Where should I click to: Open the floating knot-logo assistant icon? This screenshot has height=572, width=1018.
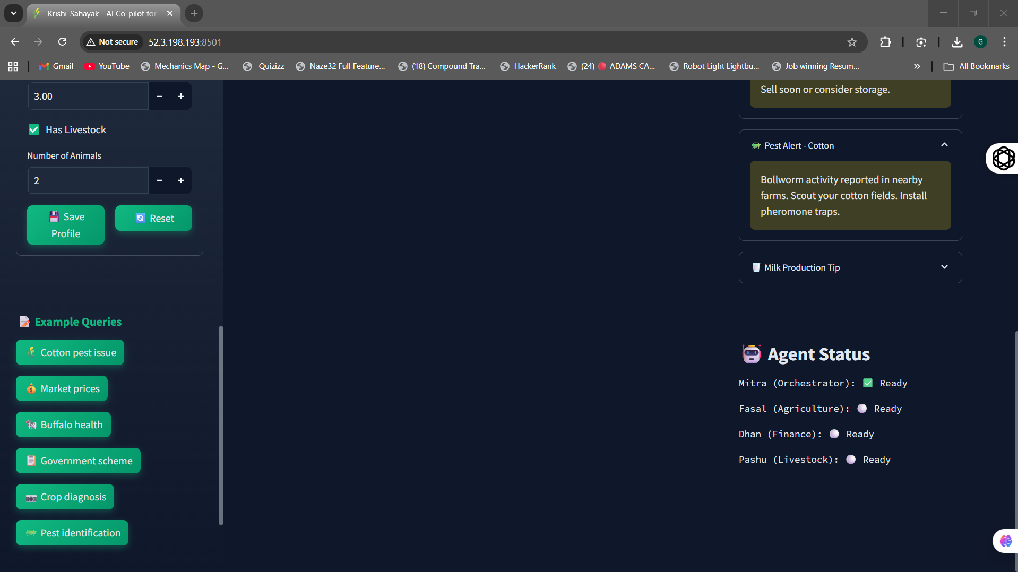1003,158
